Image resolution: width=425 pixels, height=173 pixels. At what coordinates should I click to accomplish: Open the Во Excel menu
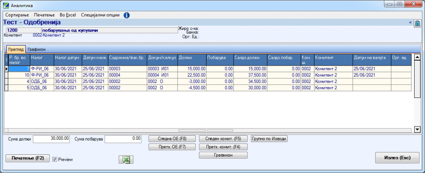point(68,15)
